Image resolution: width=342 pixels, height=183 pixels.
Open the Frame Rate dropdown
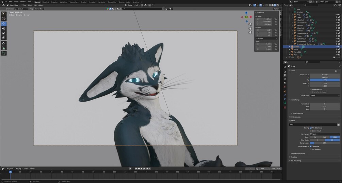[325, 95]
